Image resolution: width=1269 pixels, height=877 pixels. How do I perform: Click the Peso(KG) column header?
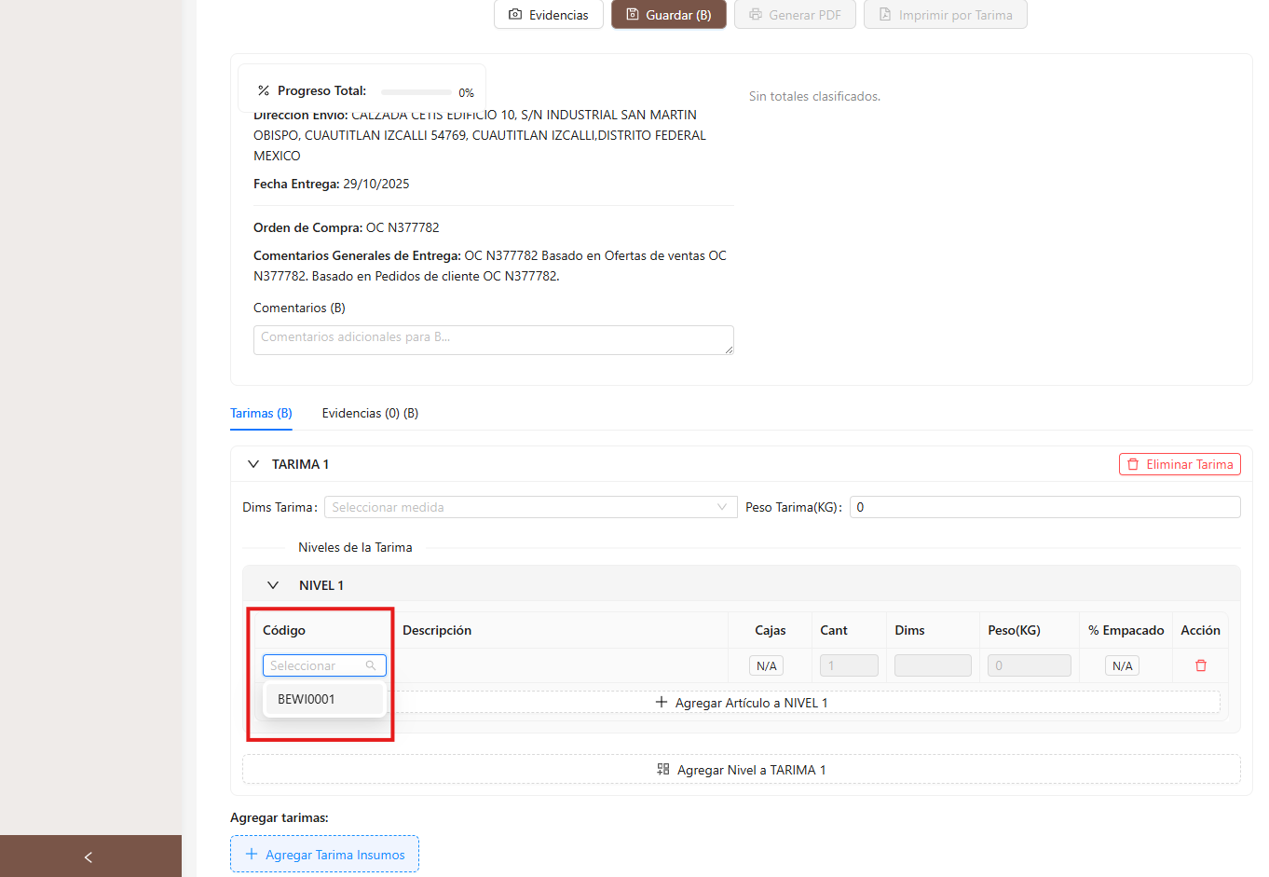coord(1014,630)
